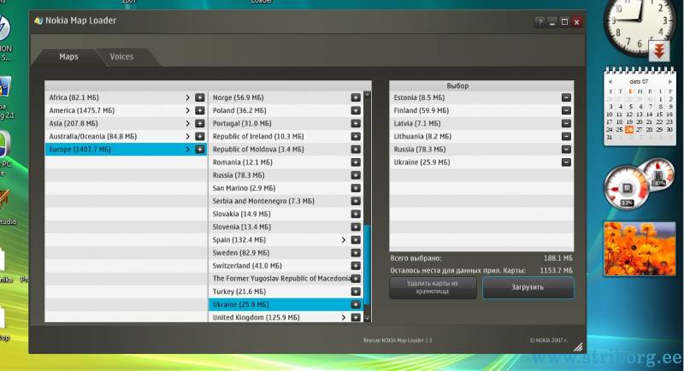Add Sweden map with its plus icon
This screenshot has height=371, width=684.
[356, 253]
